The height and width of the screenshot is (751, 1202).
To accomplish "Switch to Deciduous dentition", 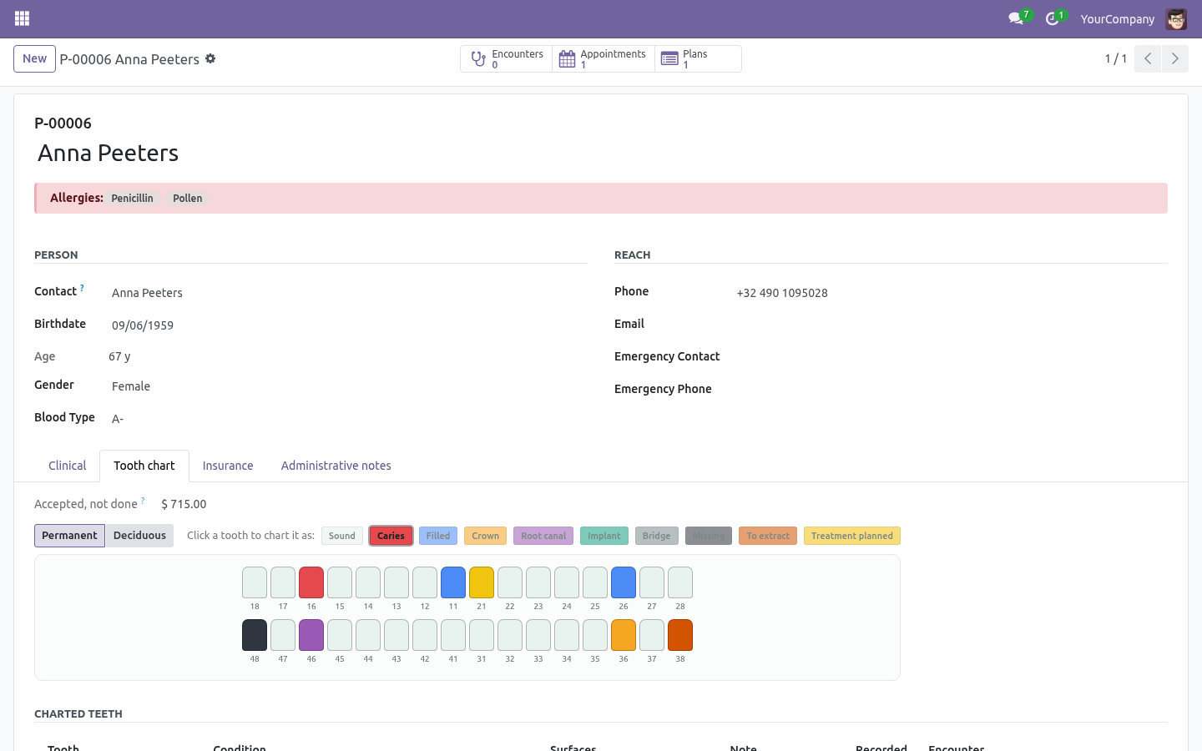I will tap(139, 536).
